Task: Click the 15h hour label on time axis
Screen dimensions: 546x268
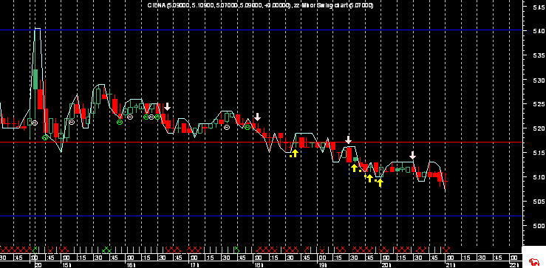Action: pos(66,265)
